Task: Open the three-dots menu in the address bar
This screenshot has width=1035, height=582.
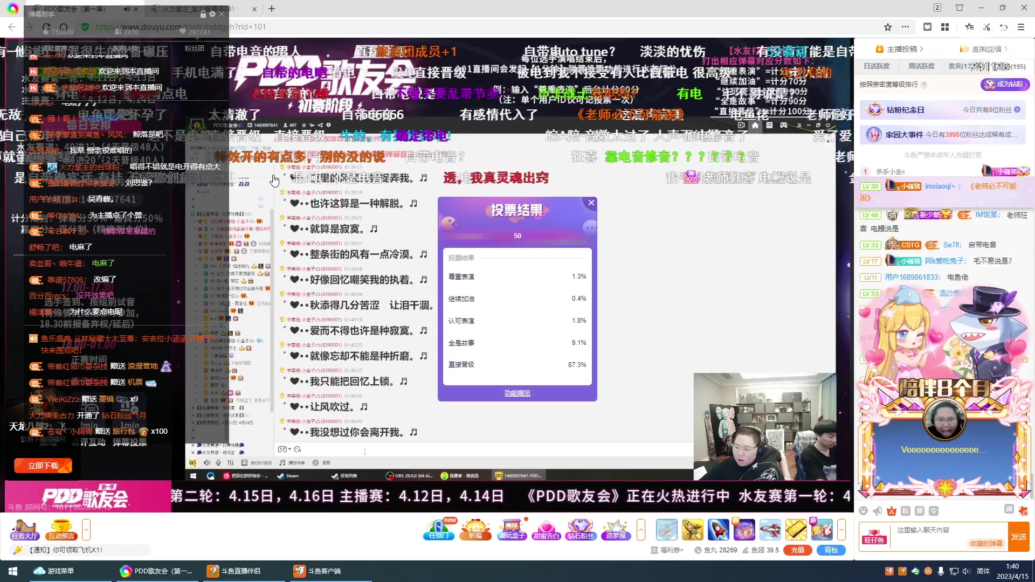Action: click(x=905, y=27)
